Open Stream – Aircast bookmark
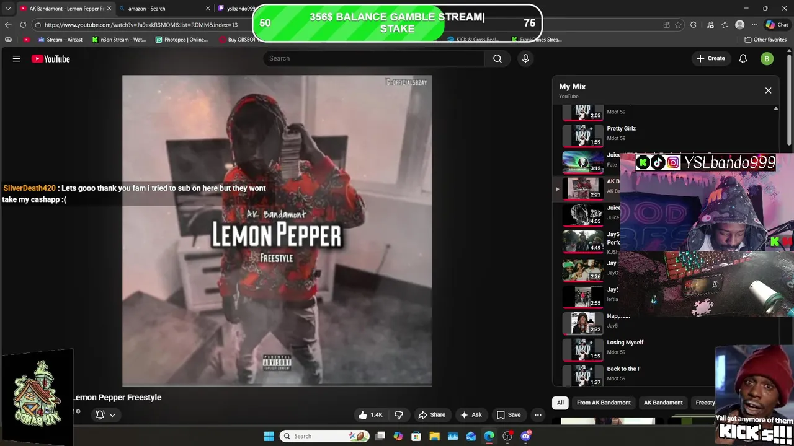 click(60, 40)
